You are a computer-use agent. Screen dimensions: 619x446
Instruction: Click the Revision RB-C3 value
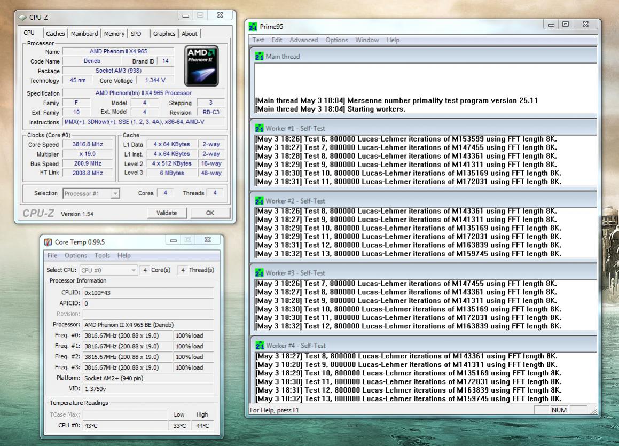click(x=211, y=112)
